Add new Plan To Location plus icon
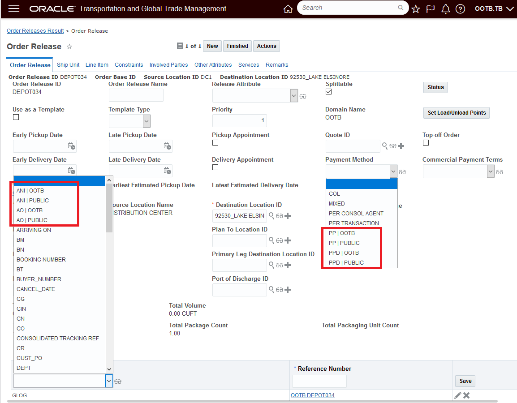Screen dimensions: 517x403 (288, 240)
